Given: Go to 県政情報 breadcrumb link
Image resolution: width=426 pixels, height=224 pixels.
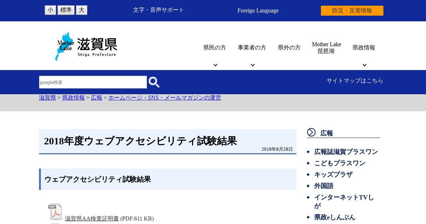Looking at the screenshot, I should (73, 98).
